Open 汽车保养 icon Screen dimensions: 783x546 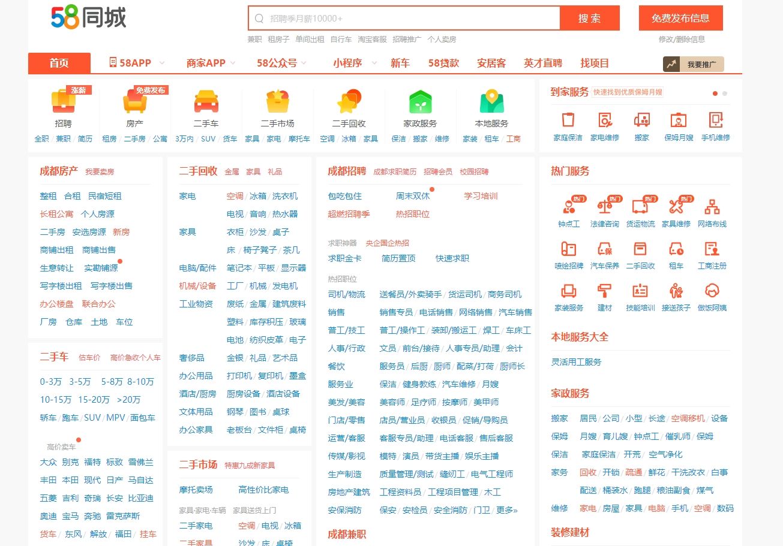point(604,248)
